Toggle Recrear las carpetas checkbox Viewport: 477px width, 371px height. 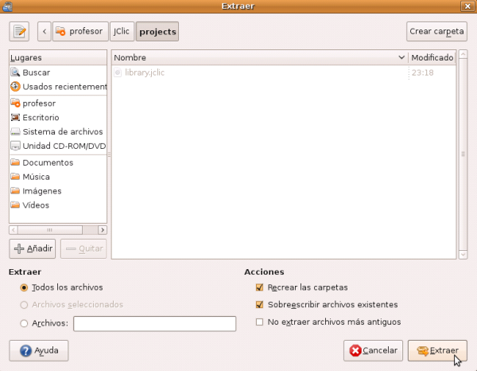point(259,287)
